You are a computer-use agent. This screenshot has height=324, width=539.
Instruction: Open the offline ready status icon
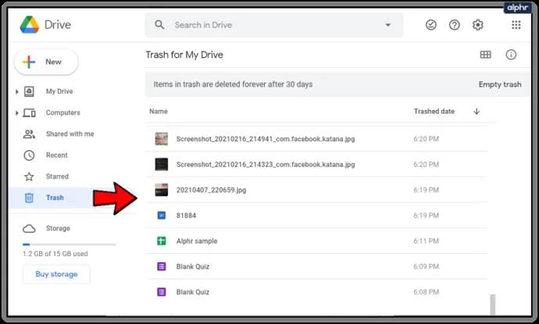[x=430, y=25]
